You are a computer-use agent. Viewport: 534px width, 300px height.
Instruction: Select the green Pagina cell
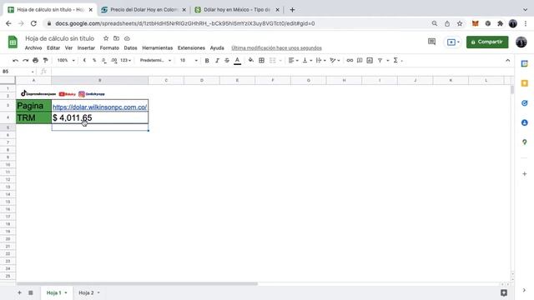(33, 106)
